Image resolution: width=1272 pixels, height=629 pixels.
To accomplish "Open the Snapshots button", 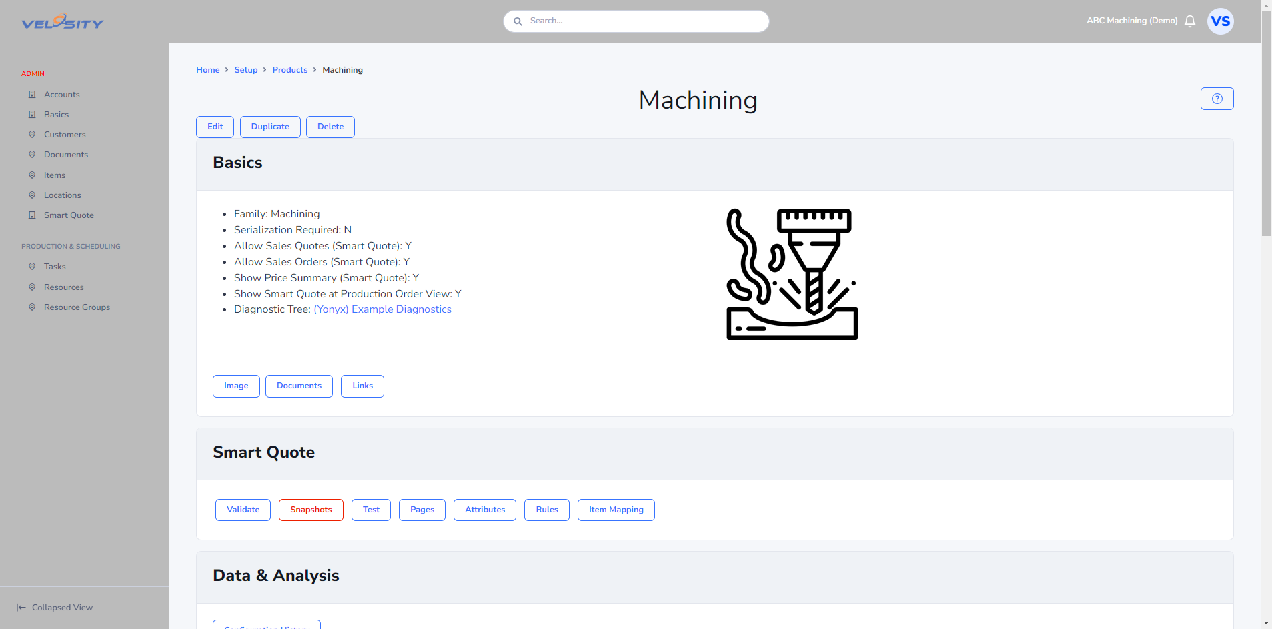I will [311, 510].
